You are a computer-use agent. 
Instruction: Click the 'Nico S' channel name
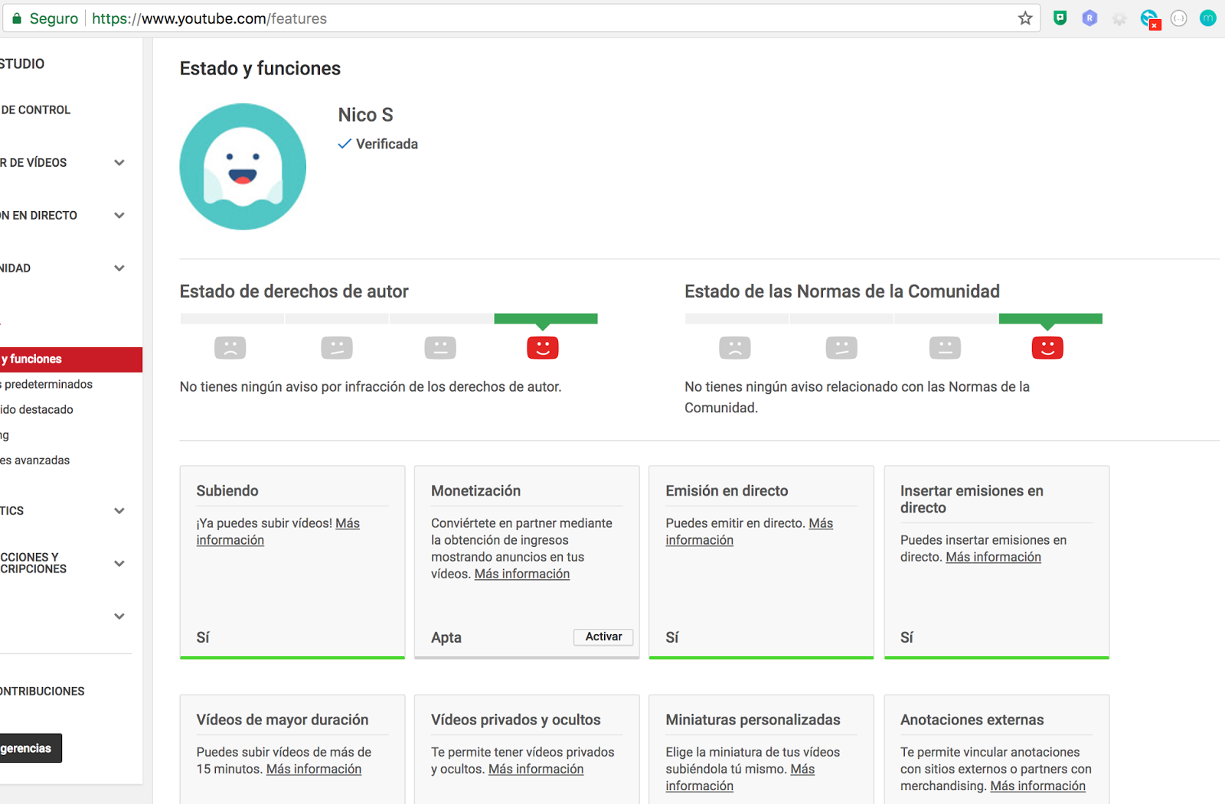click(x=366, y=115)
